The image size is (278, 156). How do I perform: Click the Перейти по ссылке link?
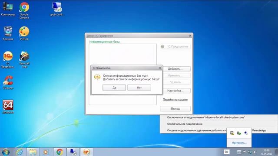[175, 100]
